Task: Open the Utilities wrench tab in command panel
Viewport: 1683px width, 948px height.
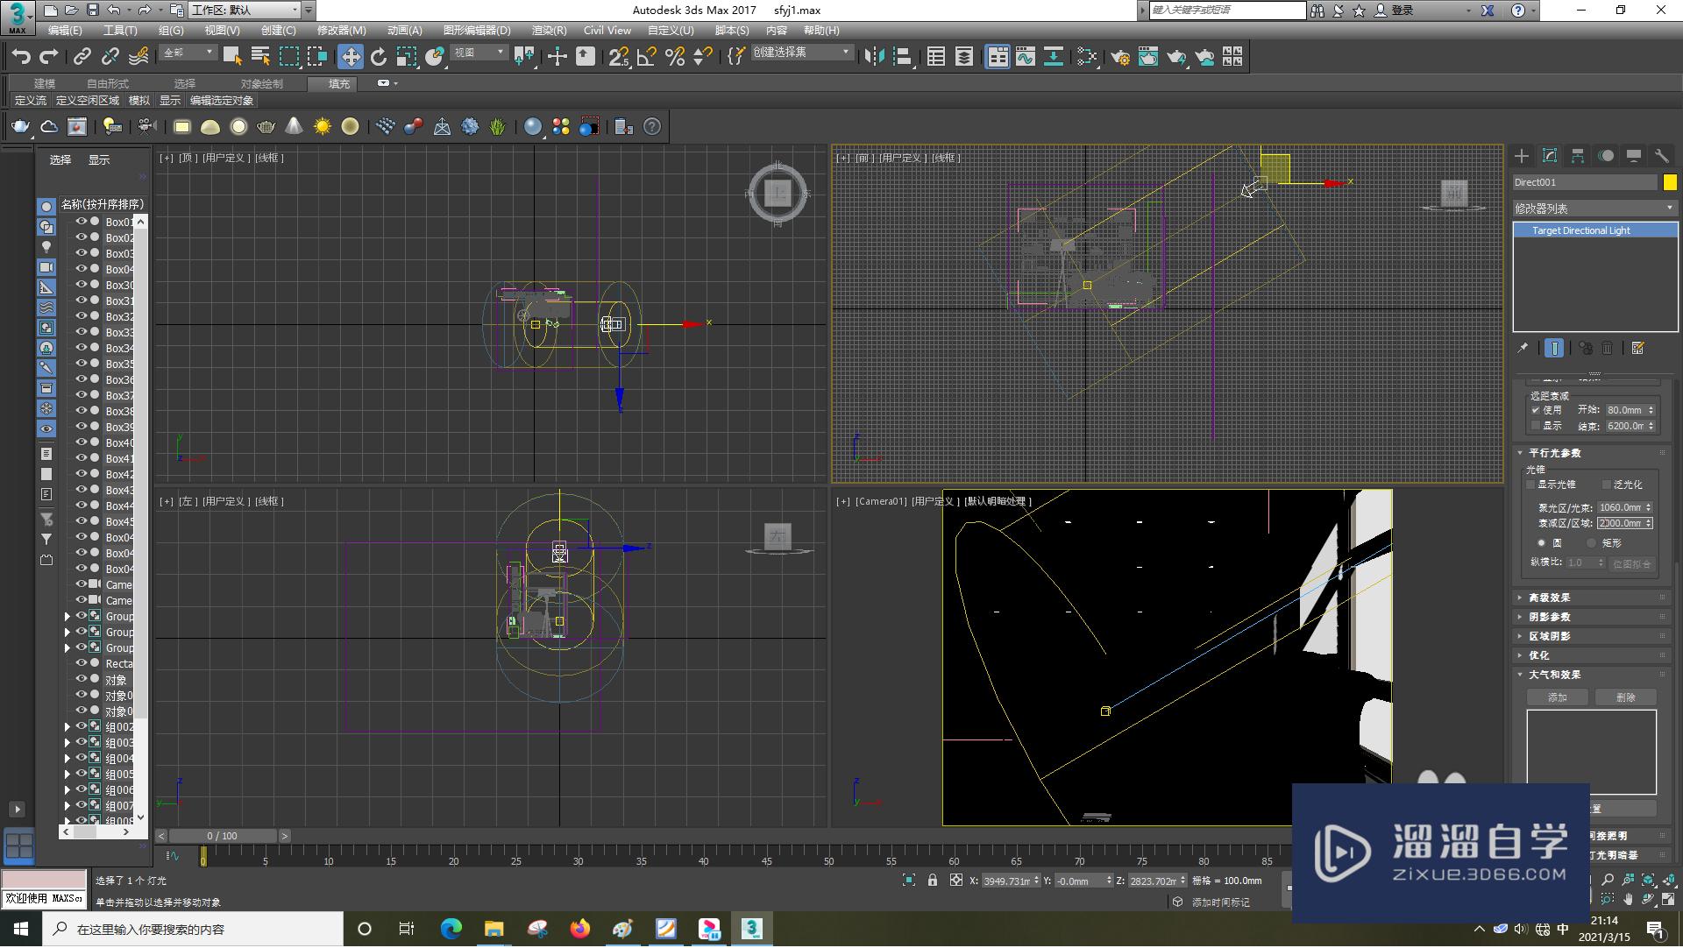Action: pyautogui.click(x=1662, y=156)
